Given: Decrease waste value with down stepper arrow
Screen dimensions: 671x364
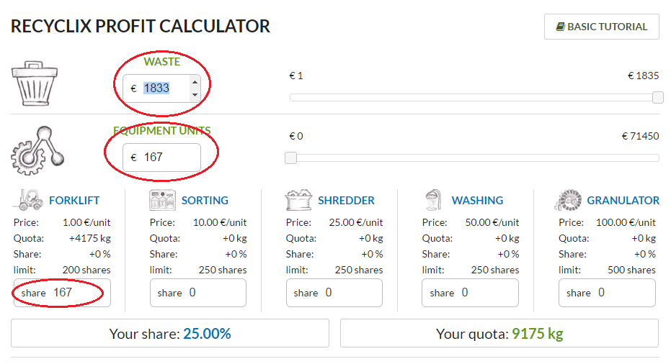Looking at the screenshot, I should pyautogui.click(x=194, y=94).
